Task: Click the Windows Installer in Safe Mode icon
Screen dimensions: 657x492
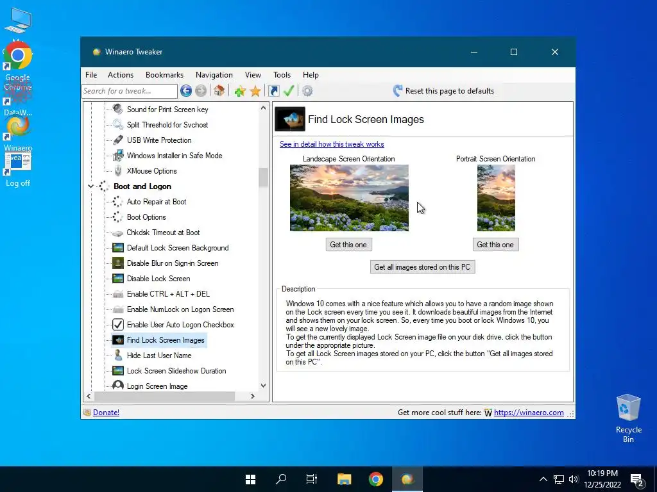Action: point(118,155)
